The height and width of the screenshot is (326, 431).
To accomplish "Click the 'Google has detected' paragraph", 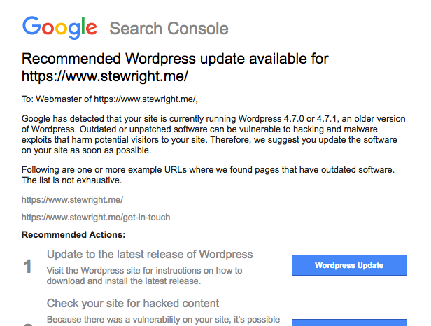I will pyautogui.click(x=213, y=134).
